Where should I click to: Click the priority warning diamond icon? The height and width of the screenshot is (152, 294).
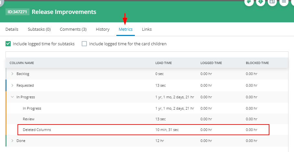pos(261,2)
